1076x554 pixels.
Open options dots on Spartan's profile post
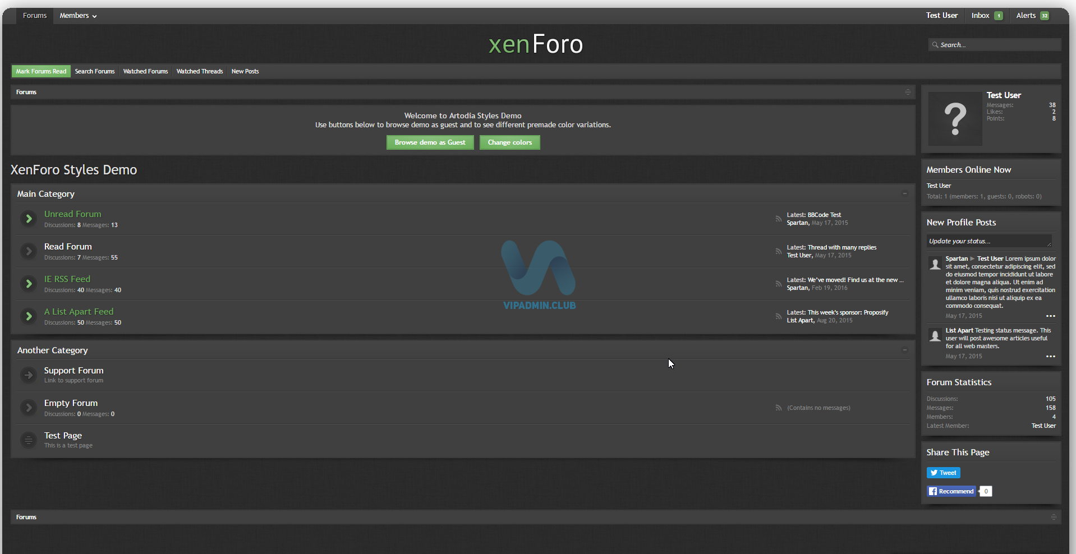1051,316
